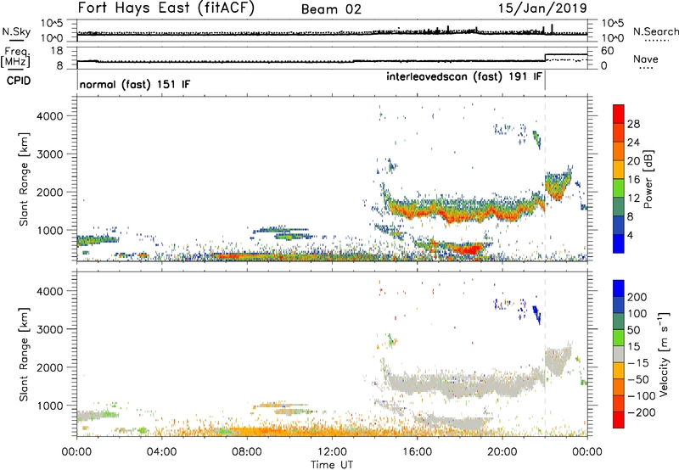Click the Time UT axis label
Image resolution: width=679 pixels, height=470 pixels.
click(x=332, y=465)
